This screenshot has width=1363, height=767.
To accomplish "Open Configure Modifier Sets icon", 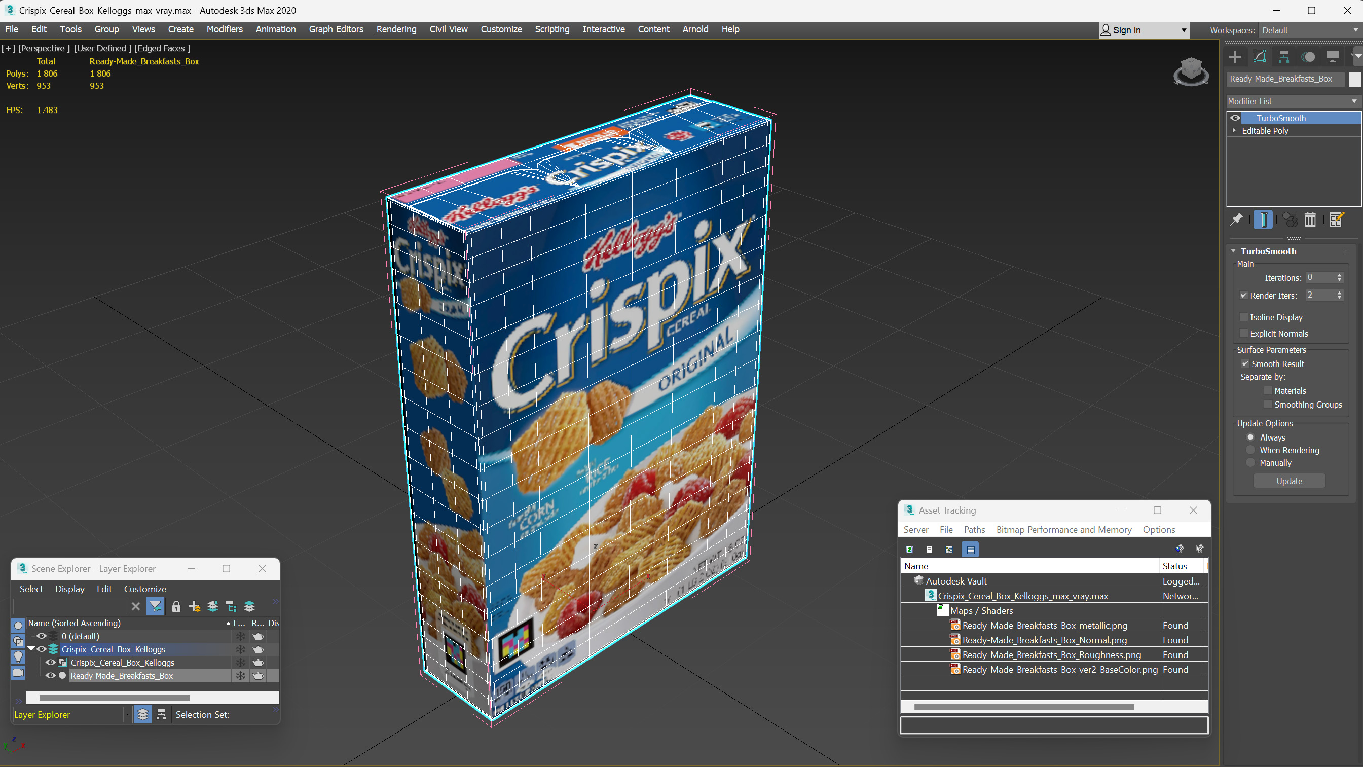I will point(1336,219).
